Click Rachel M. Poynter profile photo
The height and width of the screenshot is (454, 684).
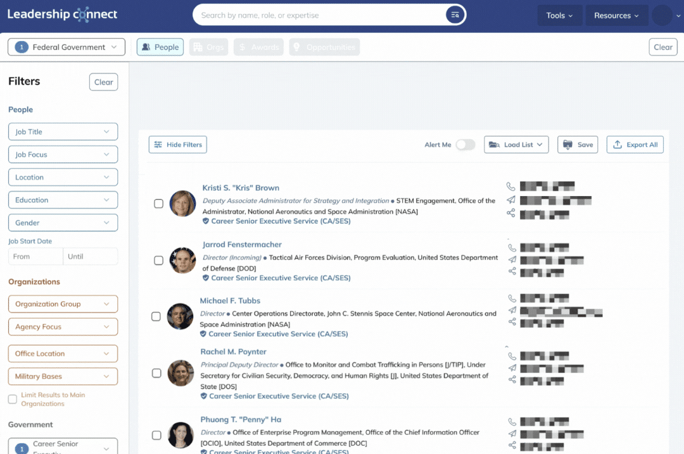(180, 373)
